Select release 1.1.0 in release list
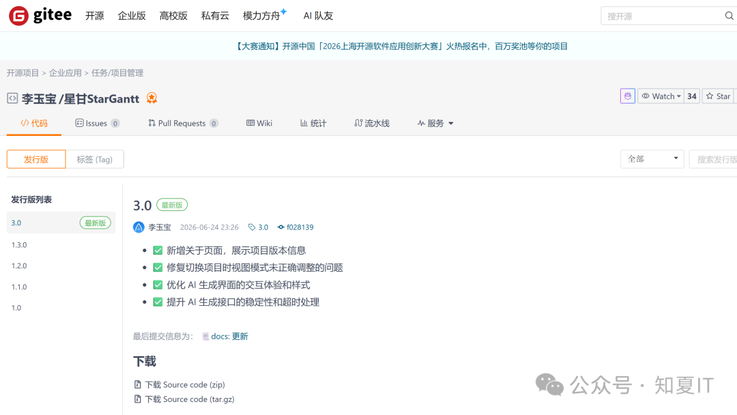Image resolution: width=737 pixels, height=415 pixels. (19, 287)
